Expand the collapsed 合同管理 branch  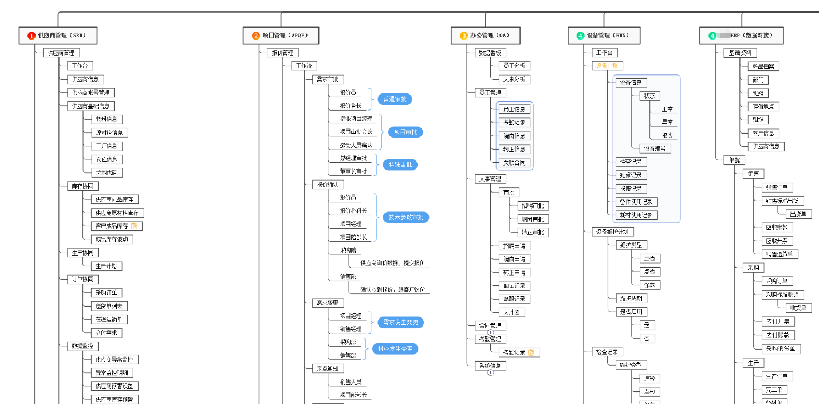click(x=490, y=332)
